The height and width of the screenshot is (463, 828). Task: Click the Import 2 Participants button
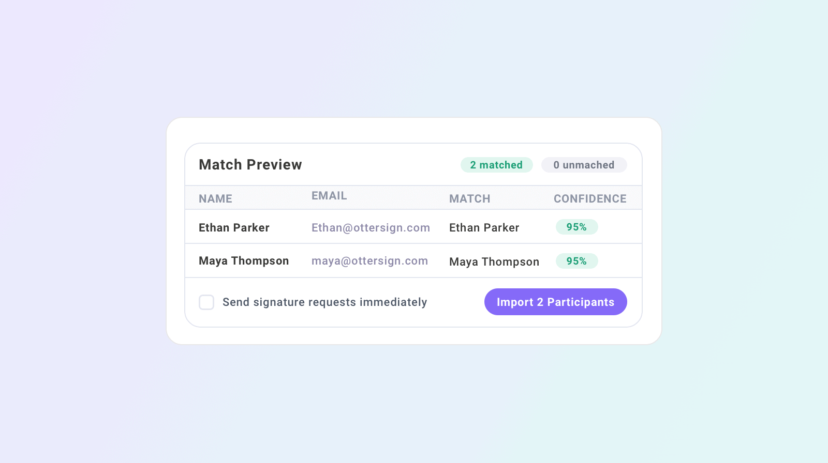click(x=555, y=302)
